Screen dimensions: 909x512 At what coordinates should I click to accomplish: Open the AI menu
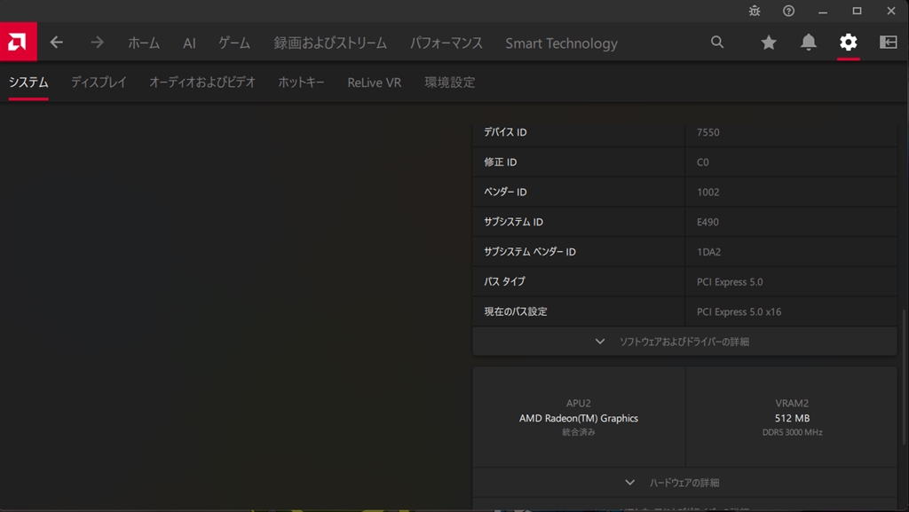[189, 43]
